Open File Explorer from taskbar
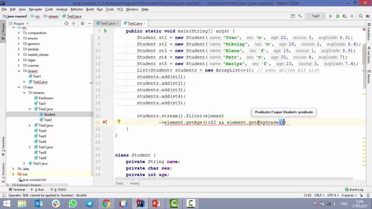 pos(22,204)
